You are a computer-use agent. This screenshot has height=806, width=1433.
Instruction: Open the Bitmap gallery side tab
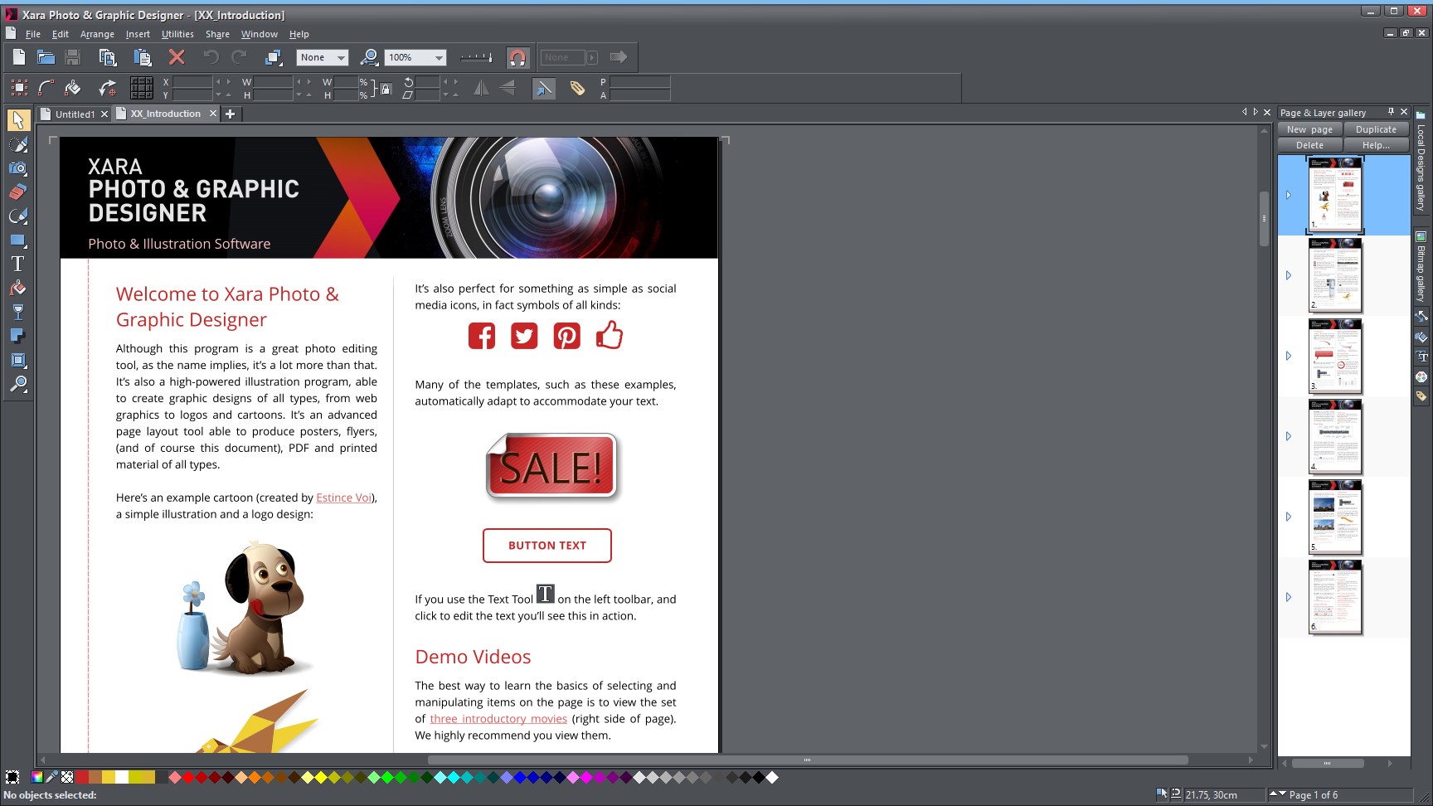tap(1421, 267)
